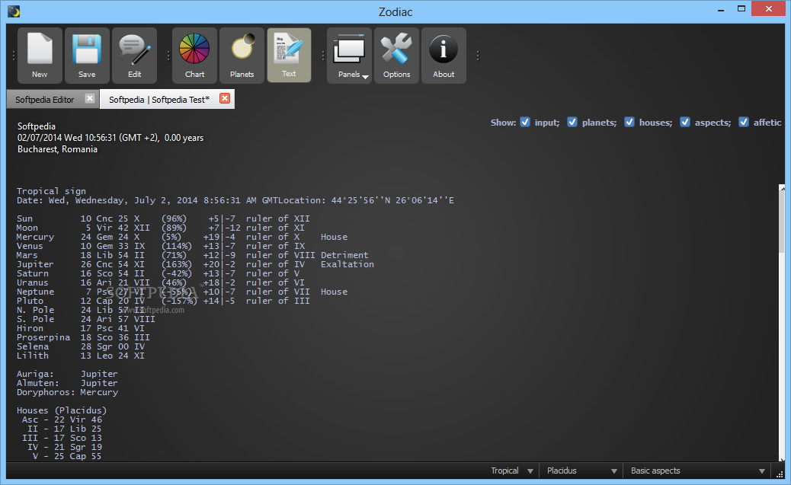Screen dimensions: 791x485
Task: Save the chart with floppy disk icon
Action: point(87,56)
